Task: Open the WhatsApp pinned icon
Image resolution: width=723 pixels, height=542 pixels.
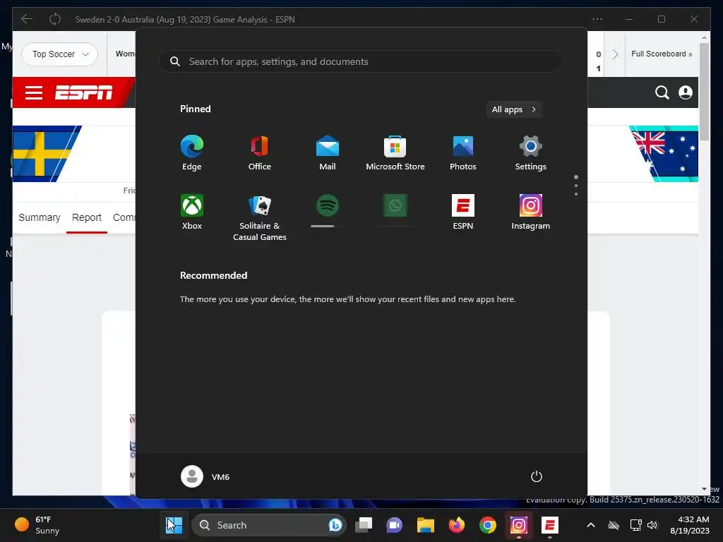Action: 395,205
